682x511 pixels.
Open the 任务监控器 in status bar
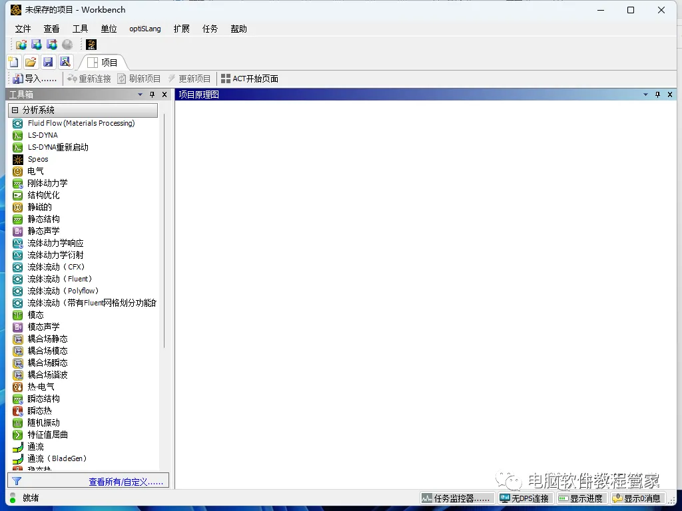point(458,498)
